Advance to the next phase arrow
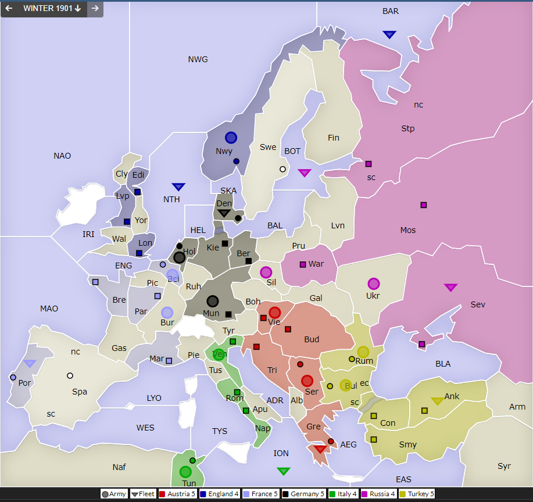The height and width of the screenshot is (502, 533). (95, 9)
